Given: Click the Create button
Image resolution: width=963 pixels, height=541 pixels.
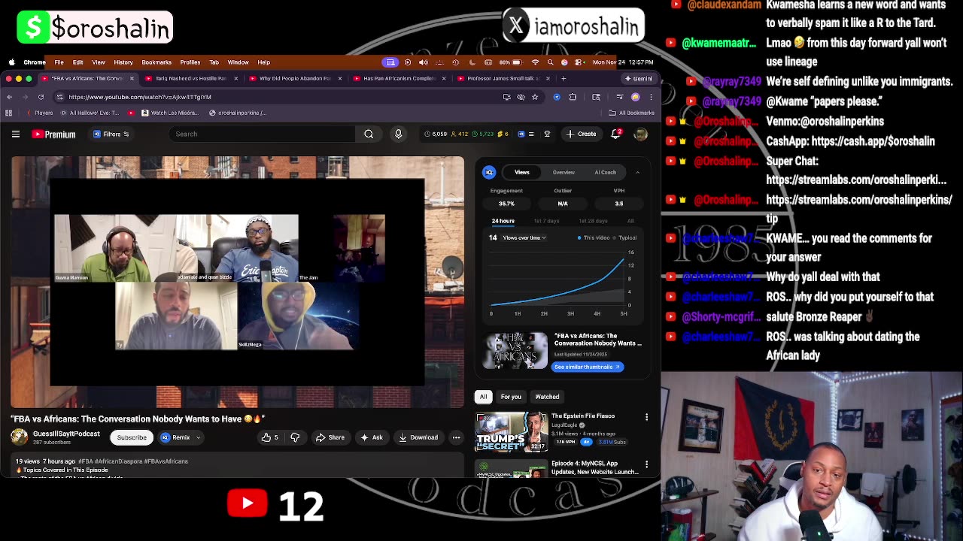Looking at the screenshot, I should 582,134.
